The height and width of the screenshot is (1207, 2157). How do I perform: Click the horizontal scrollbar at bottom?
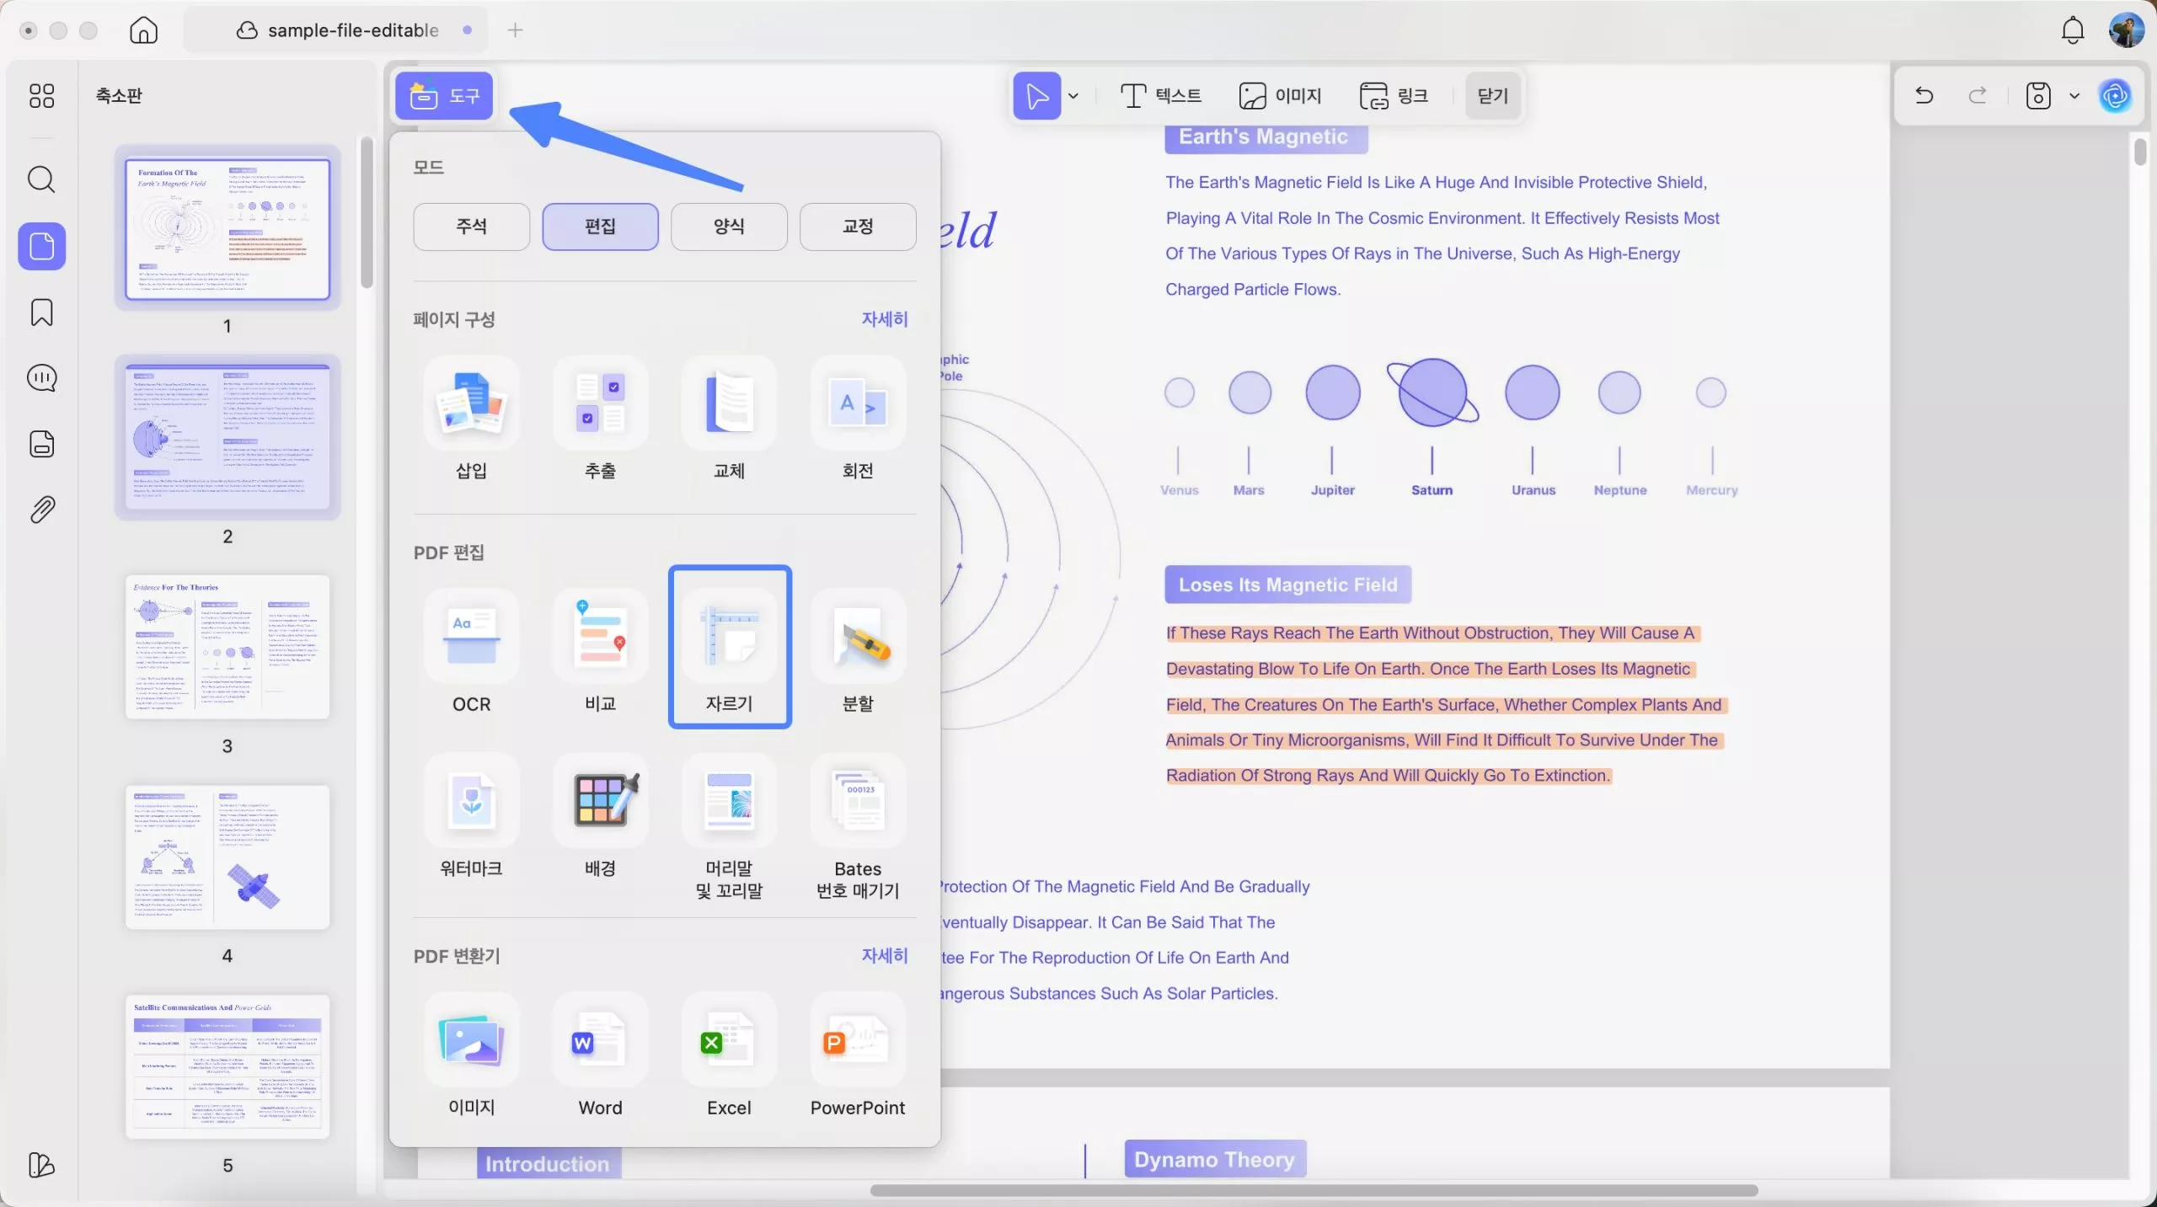click(1314, 1190)
